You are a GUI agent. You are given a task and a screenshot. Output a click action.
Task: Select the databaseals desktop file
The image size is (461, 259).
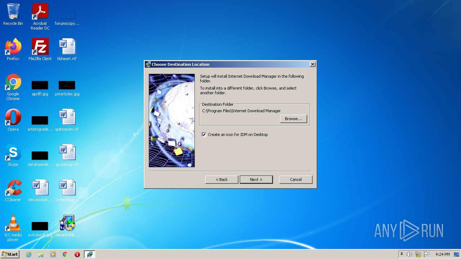40,159
